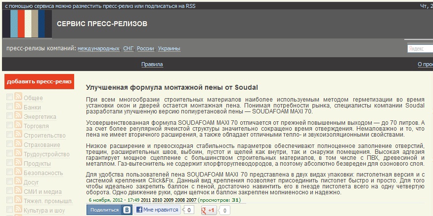The height and width of the screenshot is (216, 433).
Task: Open the Общее category link
Action: pos(33,98)
